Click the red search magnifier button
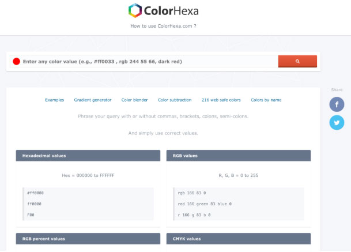Screen dimensions: 351x252 coord(297,61)
